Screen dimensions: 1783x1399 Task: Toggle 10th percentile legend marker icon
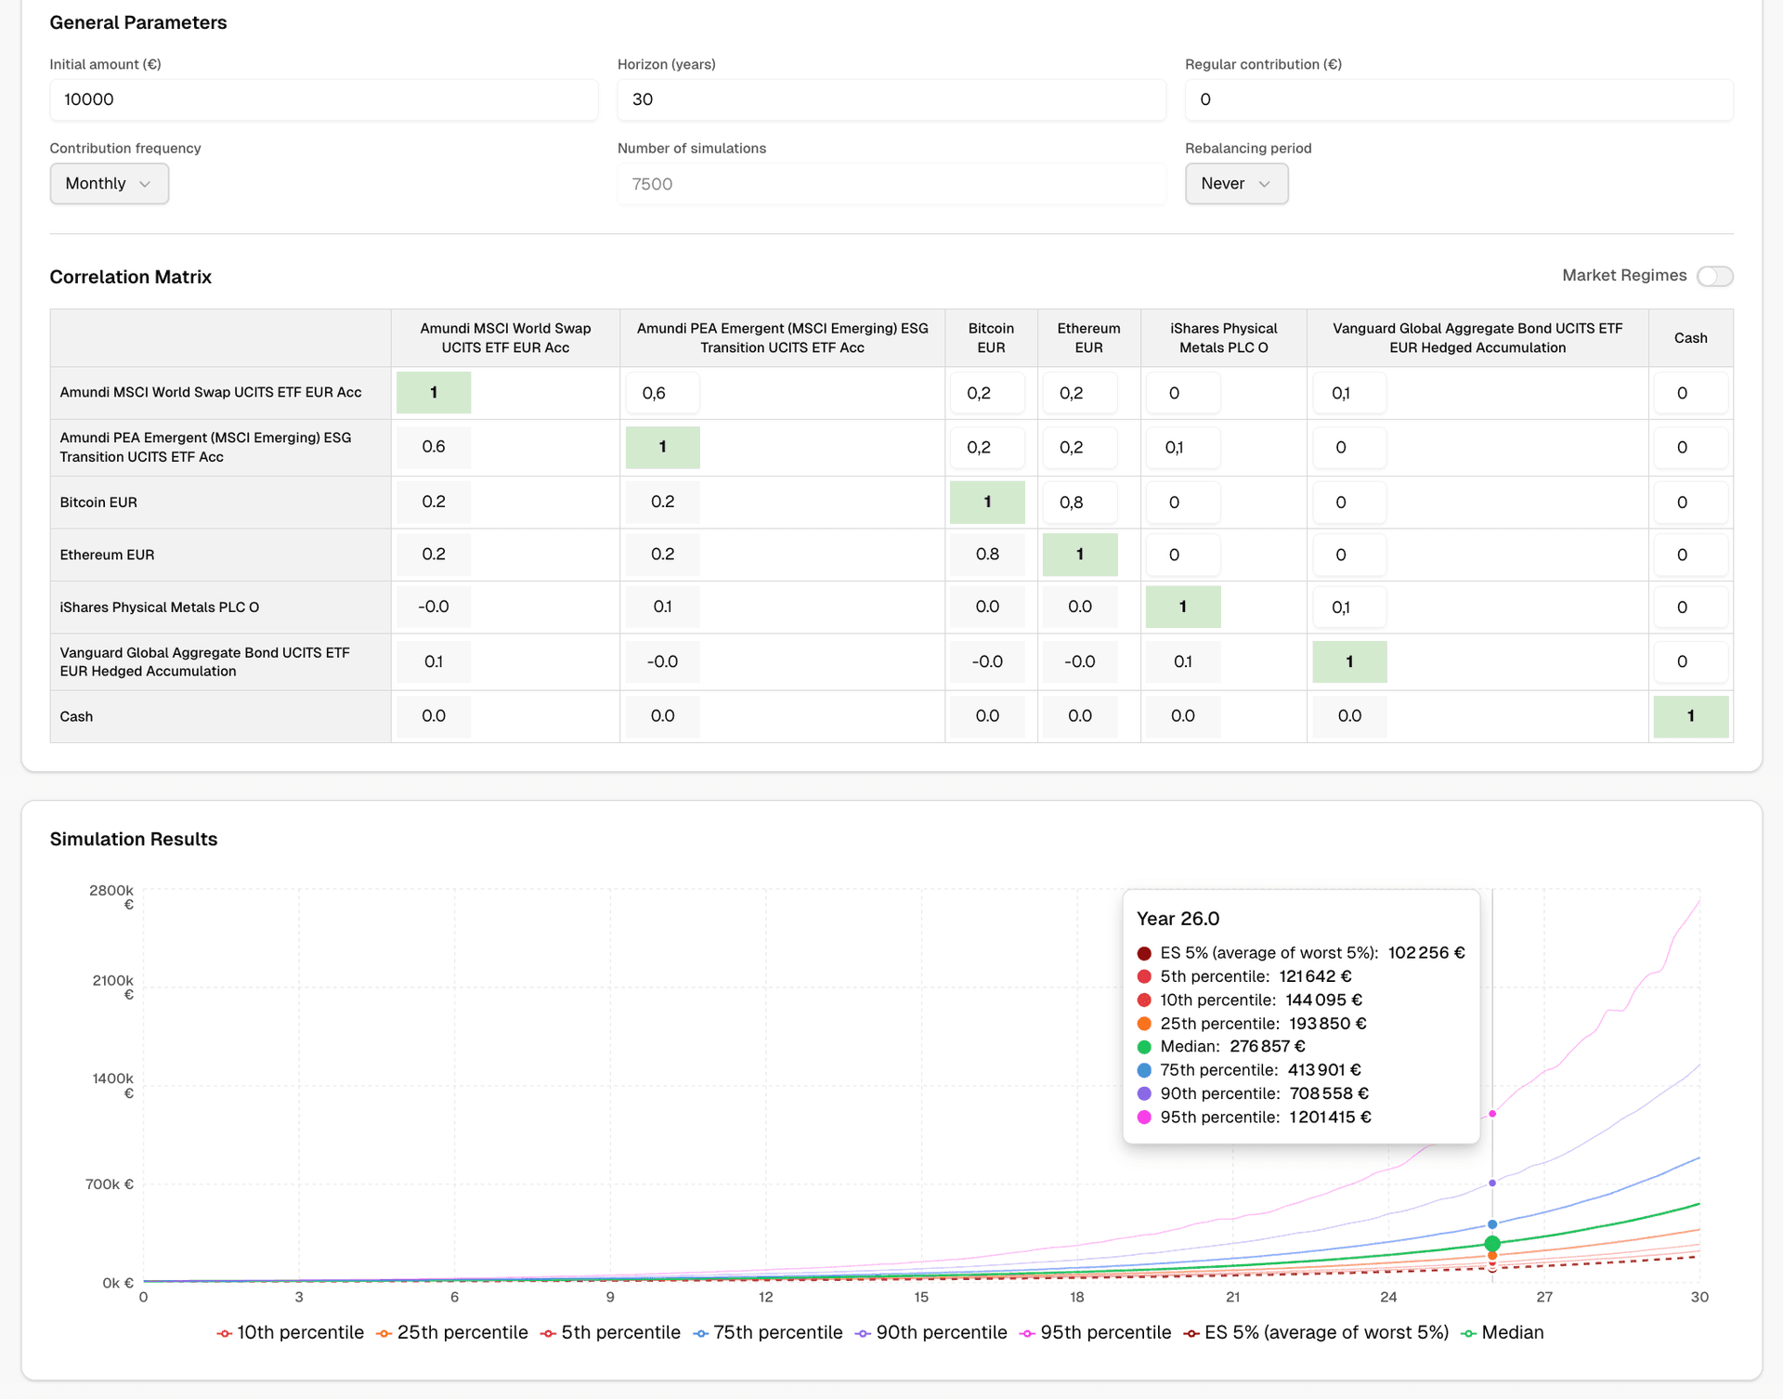pyautogui.click(x=224, y=1333)
